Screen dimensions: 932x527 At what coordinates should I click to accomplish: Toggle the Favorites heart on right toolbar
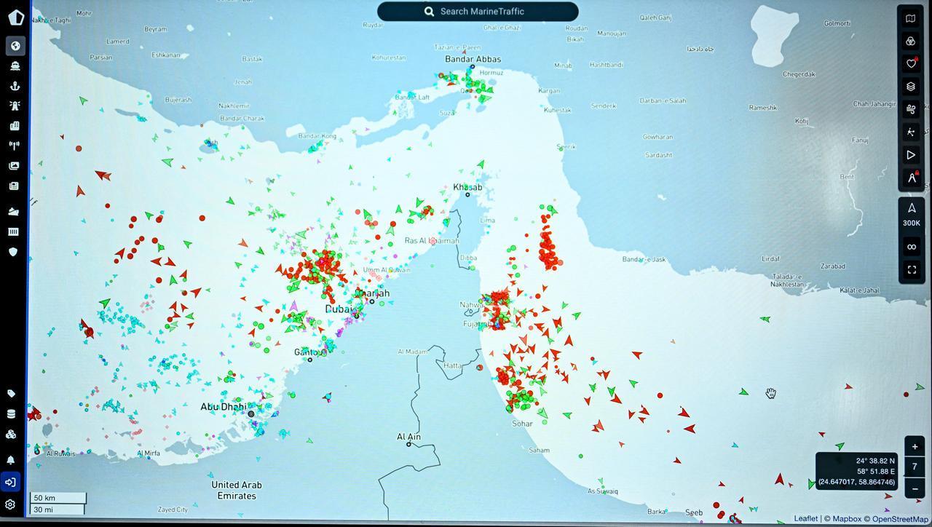pyautogui.click(x=911, y=63)
